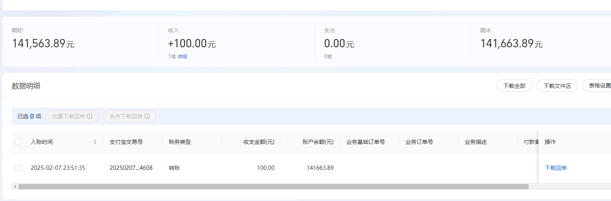Click the 100.00 amount cell
Screen dimensions: 611x201
point(266,168)
